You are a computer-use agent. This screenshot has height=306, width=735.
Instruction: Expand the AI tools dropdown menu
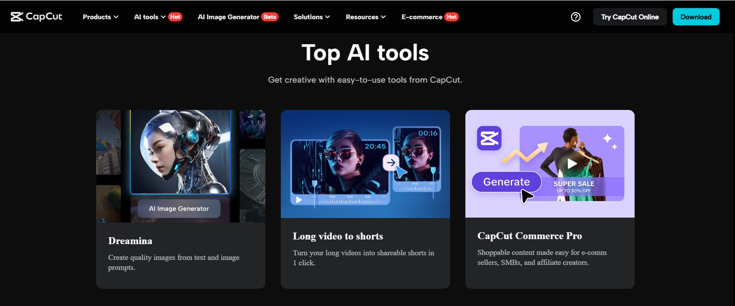click(x=150, y=17)
